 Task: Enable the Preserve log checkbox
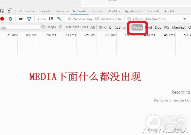point(69,19)
